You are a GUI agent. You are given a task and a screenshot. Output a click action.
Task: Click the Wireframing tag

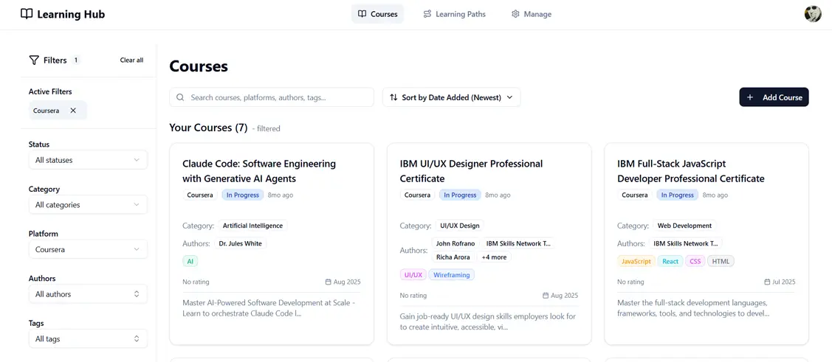[452, 274]
